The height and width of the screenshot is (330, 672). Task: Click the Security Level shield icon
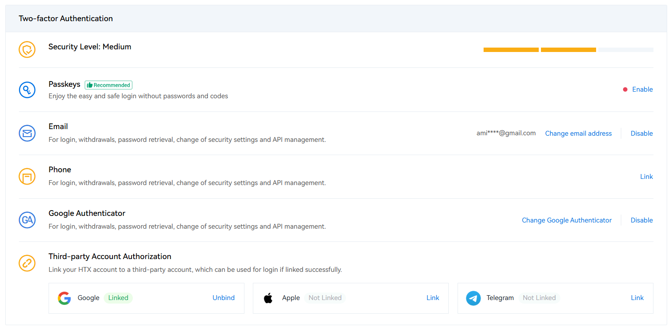point(27,49)
